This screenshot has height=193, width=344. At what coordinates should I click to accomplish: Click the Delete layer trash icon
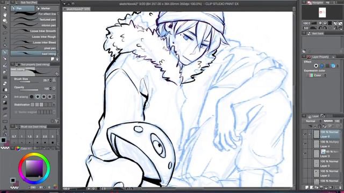[340, 187]
